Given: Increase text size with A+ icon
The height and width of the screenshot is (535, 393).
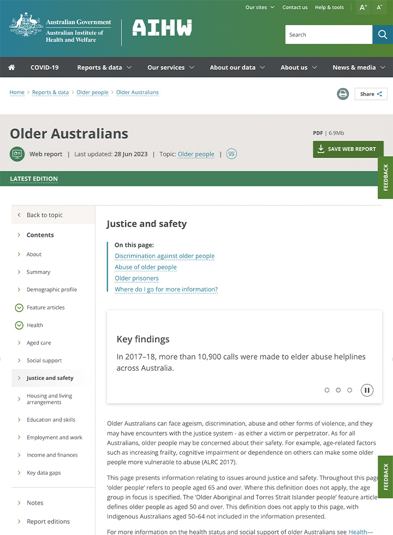Looking at the screenshot, I should coord(364,7).
